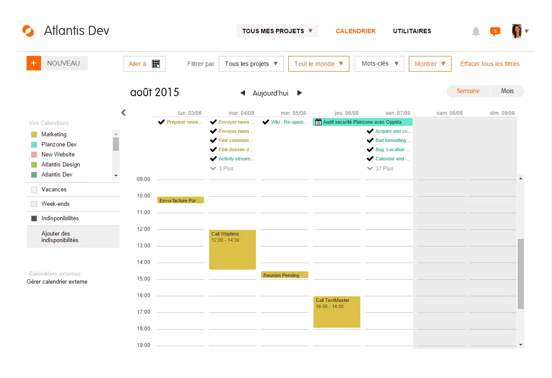Open TOUS MES PROJETS dropdown
552x378 pixels.
coord(277,31)
